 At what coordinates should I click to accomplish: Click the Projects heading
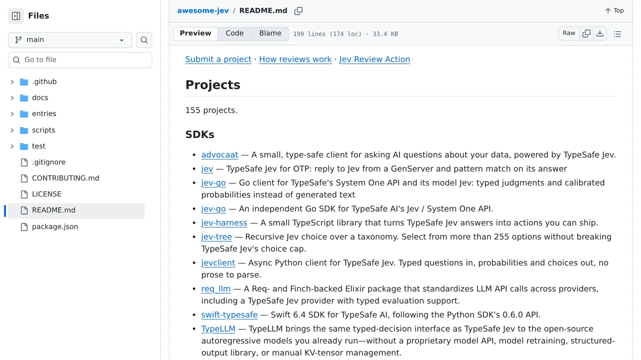tap(213, 85)
